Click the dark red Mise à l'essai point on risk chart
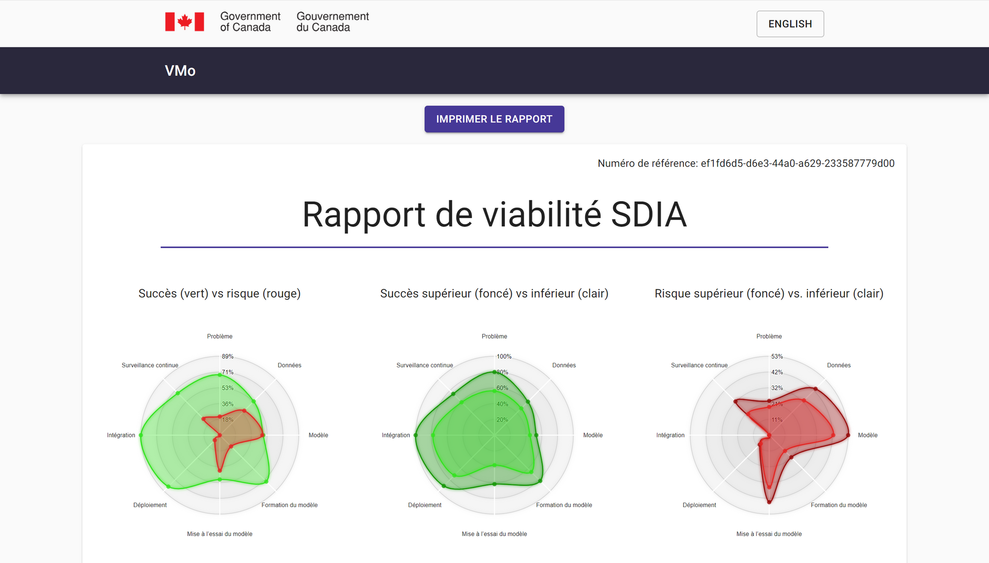989x563 pixels. [769, 502]
